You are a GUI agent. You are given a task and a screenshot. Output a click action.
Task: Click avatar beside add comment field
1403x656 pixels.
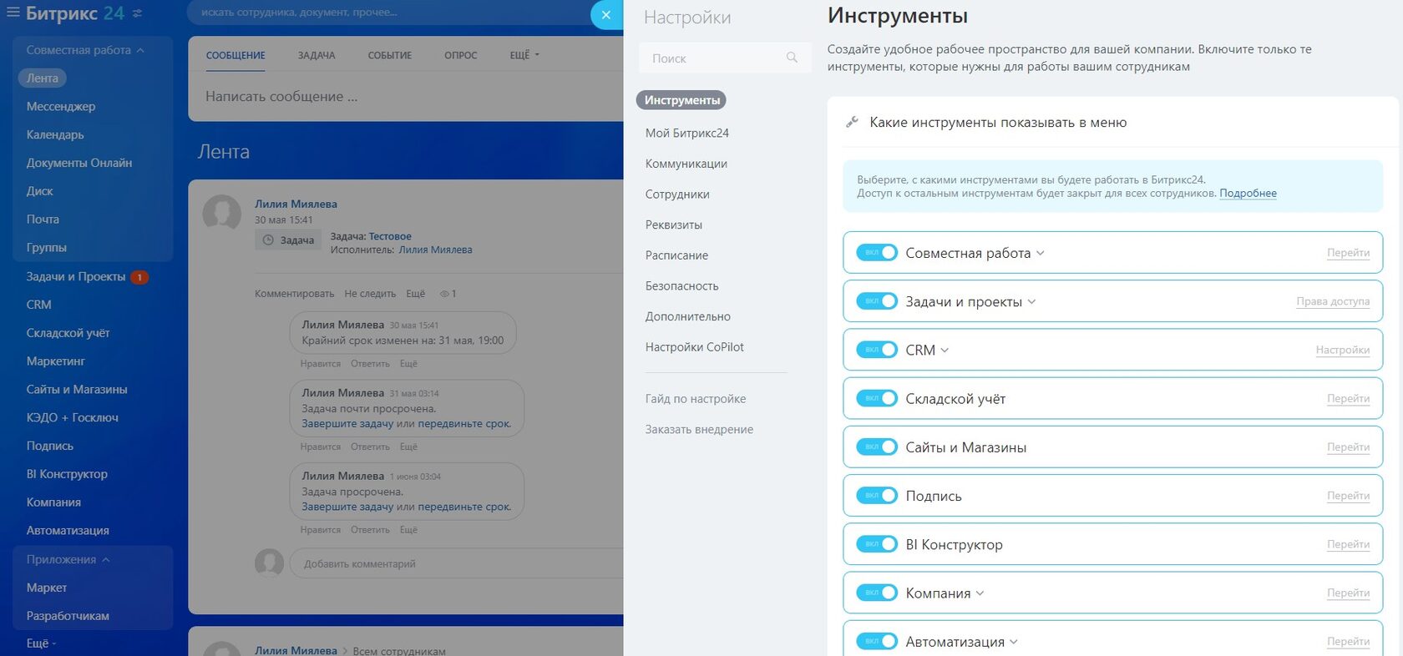pyautogui.click(x=269, y=563)
